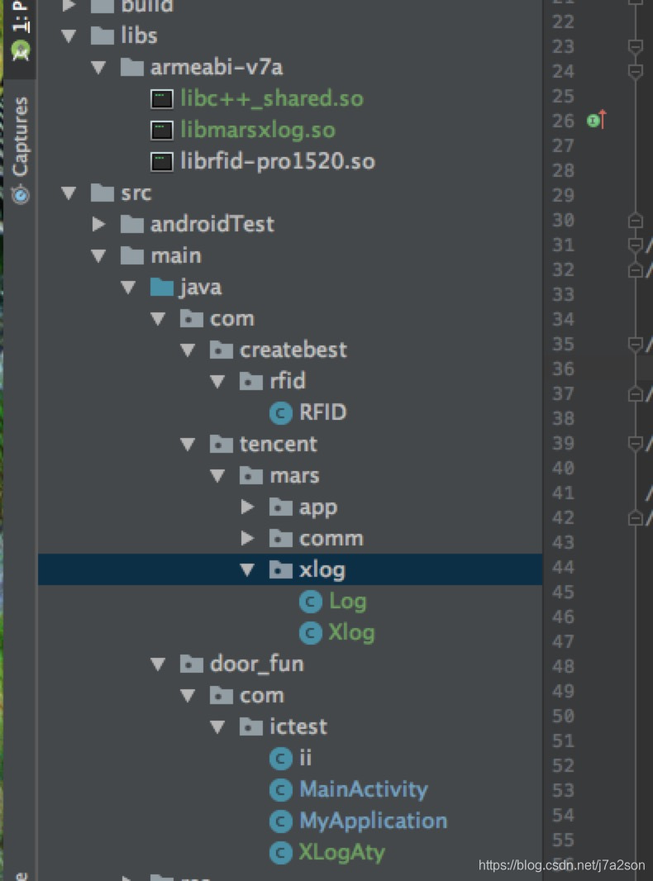653x881 pixels.
Task: Click the RFID class icon
Action: (281, 413)
